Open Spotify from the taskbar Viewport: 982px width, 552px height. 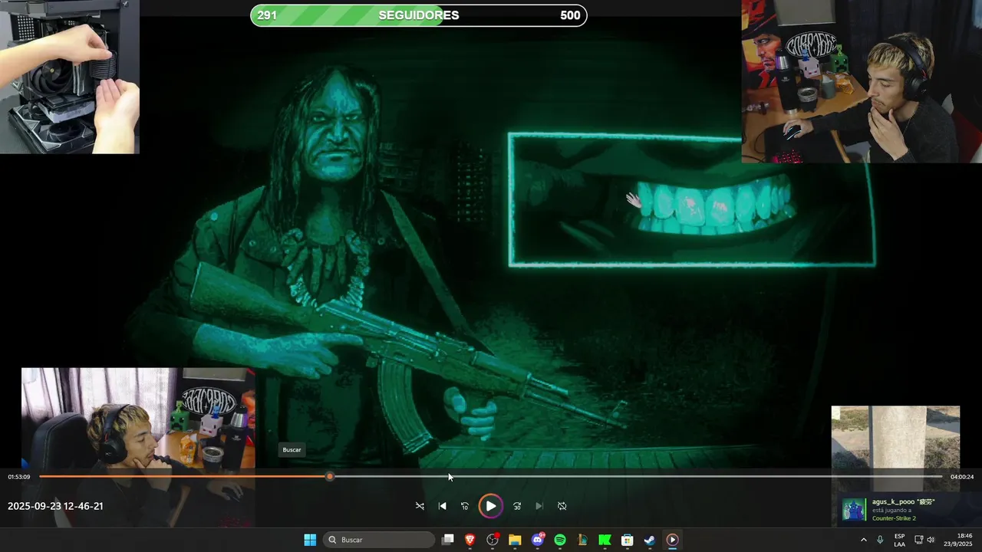click(x=560, y=540)
